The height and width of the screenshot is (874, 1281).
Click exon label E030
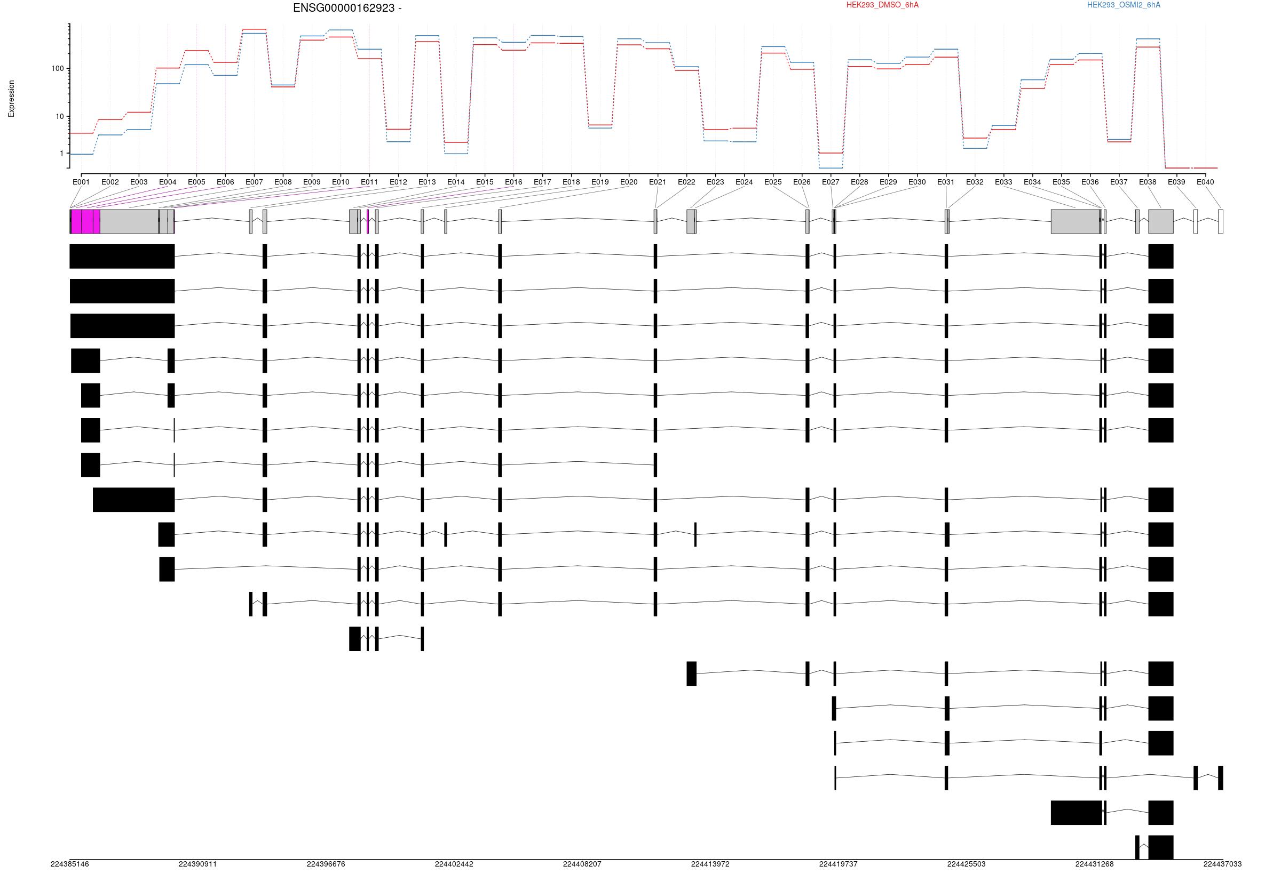[917, 182]
